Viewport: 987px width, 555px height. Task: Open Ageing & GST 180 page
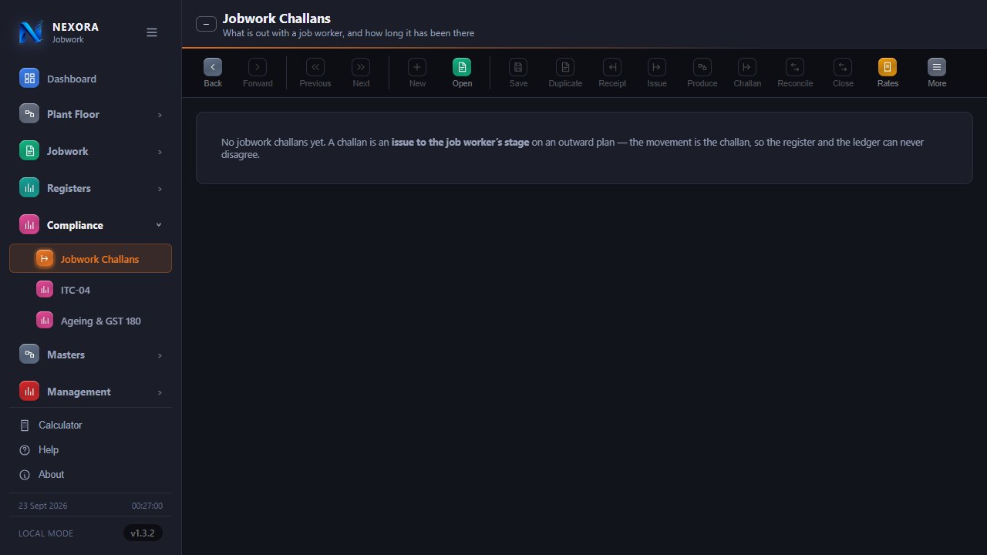tap(90, 321)
